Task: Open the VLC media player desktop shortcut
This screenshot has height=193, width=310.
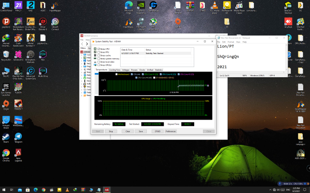Action: 215,5
